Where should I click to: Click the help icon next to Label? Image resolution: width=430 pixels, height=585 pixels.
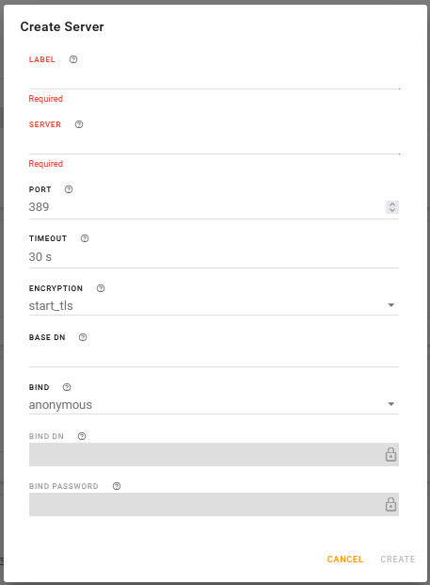(x=73, y=59)
